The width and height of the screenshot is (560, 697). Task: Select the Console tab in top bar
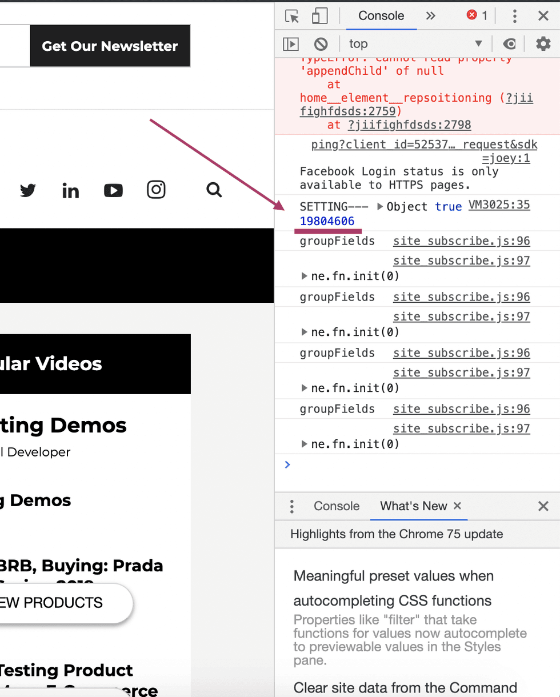tap(381, 16)
